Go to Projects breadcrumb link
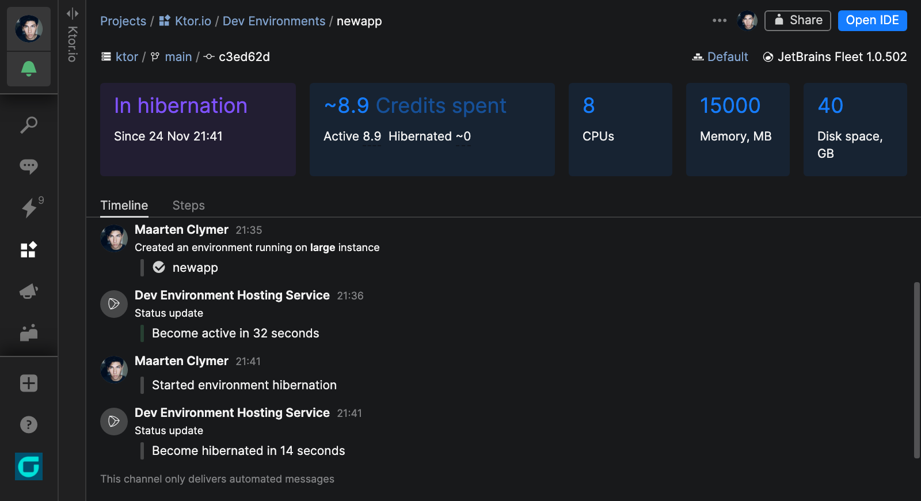Viewport: 921px width, 501px height. pos(123,21)
